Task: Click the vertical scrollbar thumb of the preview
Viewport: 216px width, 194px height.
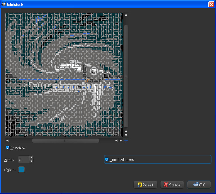Action: coord(126,76)
